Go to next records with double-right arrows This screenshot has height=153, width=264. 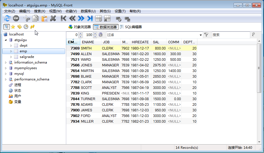pyautogui.click(x=81, y=18)
